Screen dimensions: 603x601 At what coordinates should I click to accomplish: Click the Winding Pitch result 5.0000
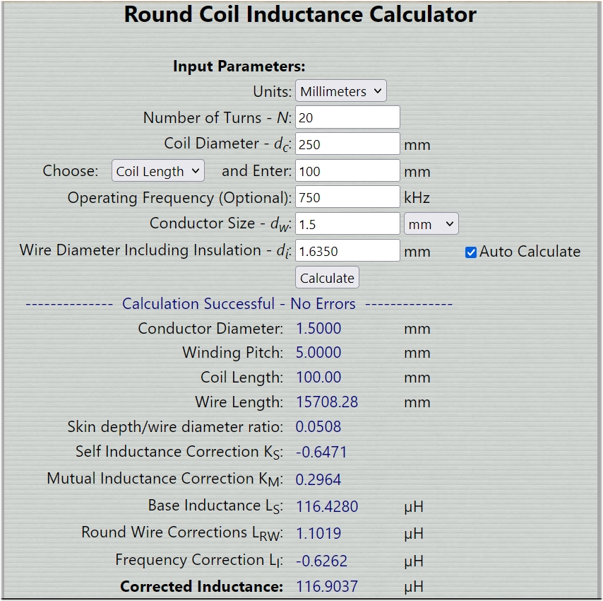[318, 353]
